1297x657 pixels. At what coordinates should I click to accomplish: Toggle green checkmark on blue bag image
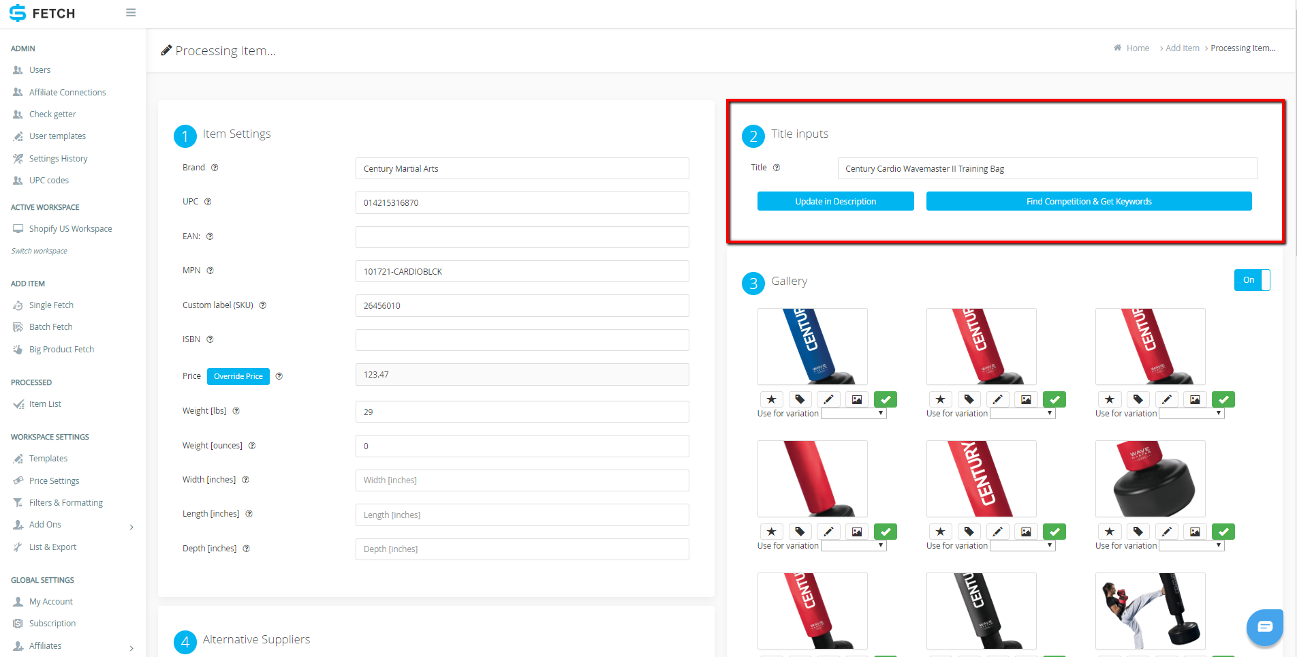point(886,399)
